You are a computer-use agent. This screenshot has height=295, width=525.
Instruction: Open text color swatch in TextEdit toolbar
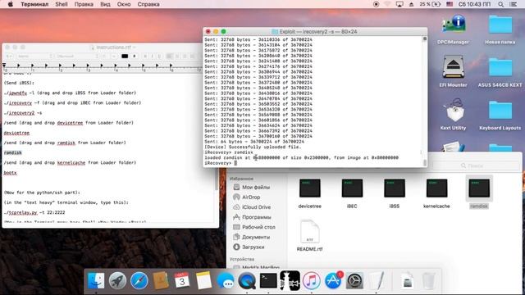(x=125, y=57)
